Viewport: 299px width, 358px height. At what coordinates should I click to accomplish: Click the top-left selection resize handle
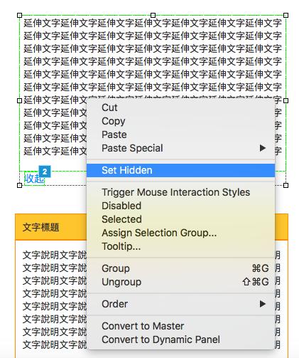20,16
